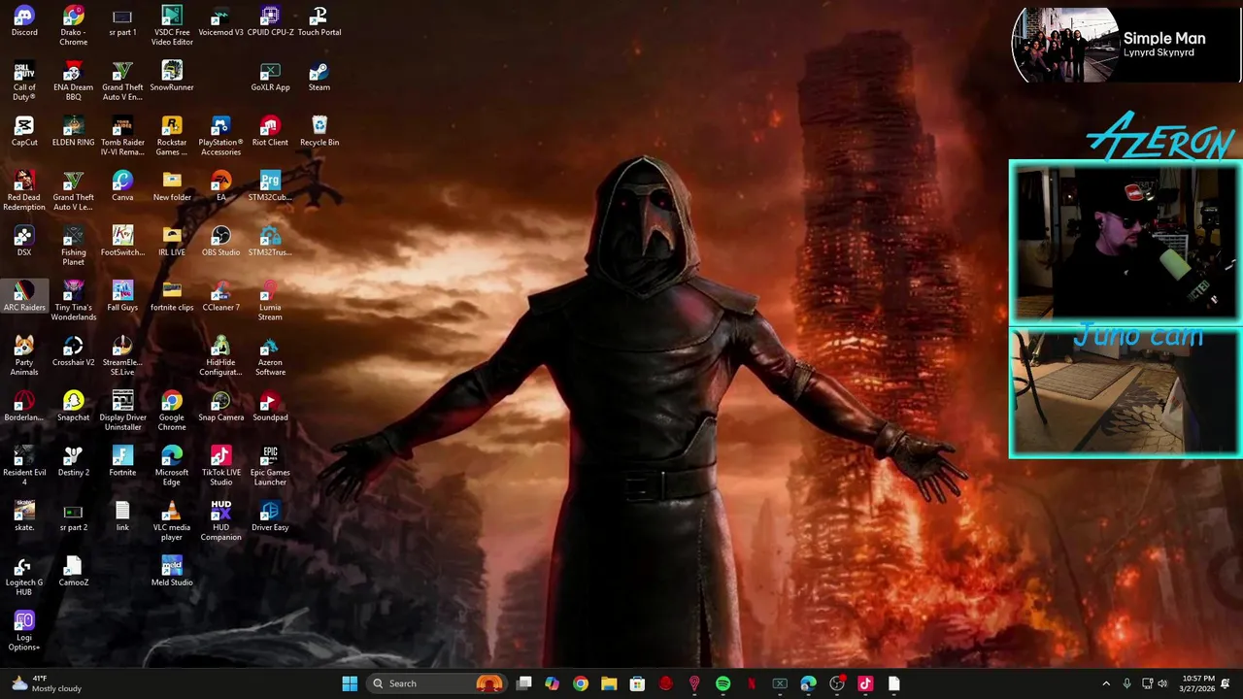Open the Discord desktop shortcut
The width and height of the screenshot is (1243, 699).
click(24, 21)
